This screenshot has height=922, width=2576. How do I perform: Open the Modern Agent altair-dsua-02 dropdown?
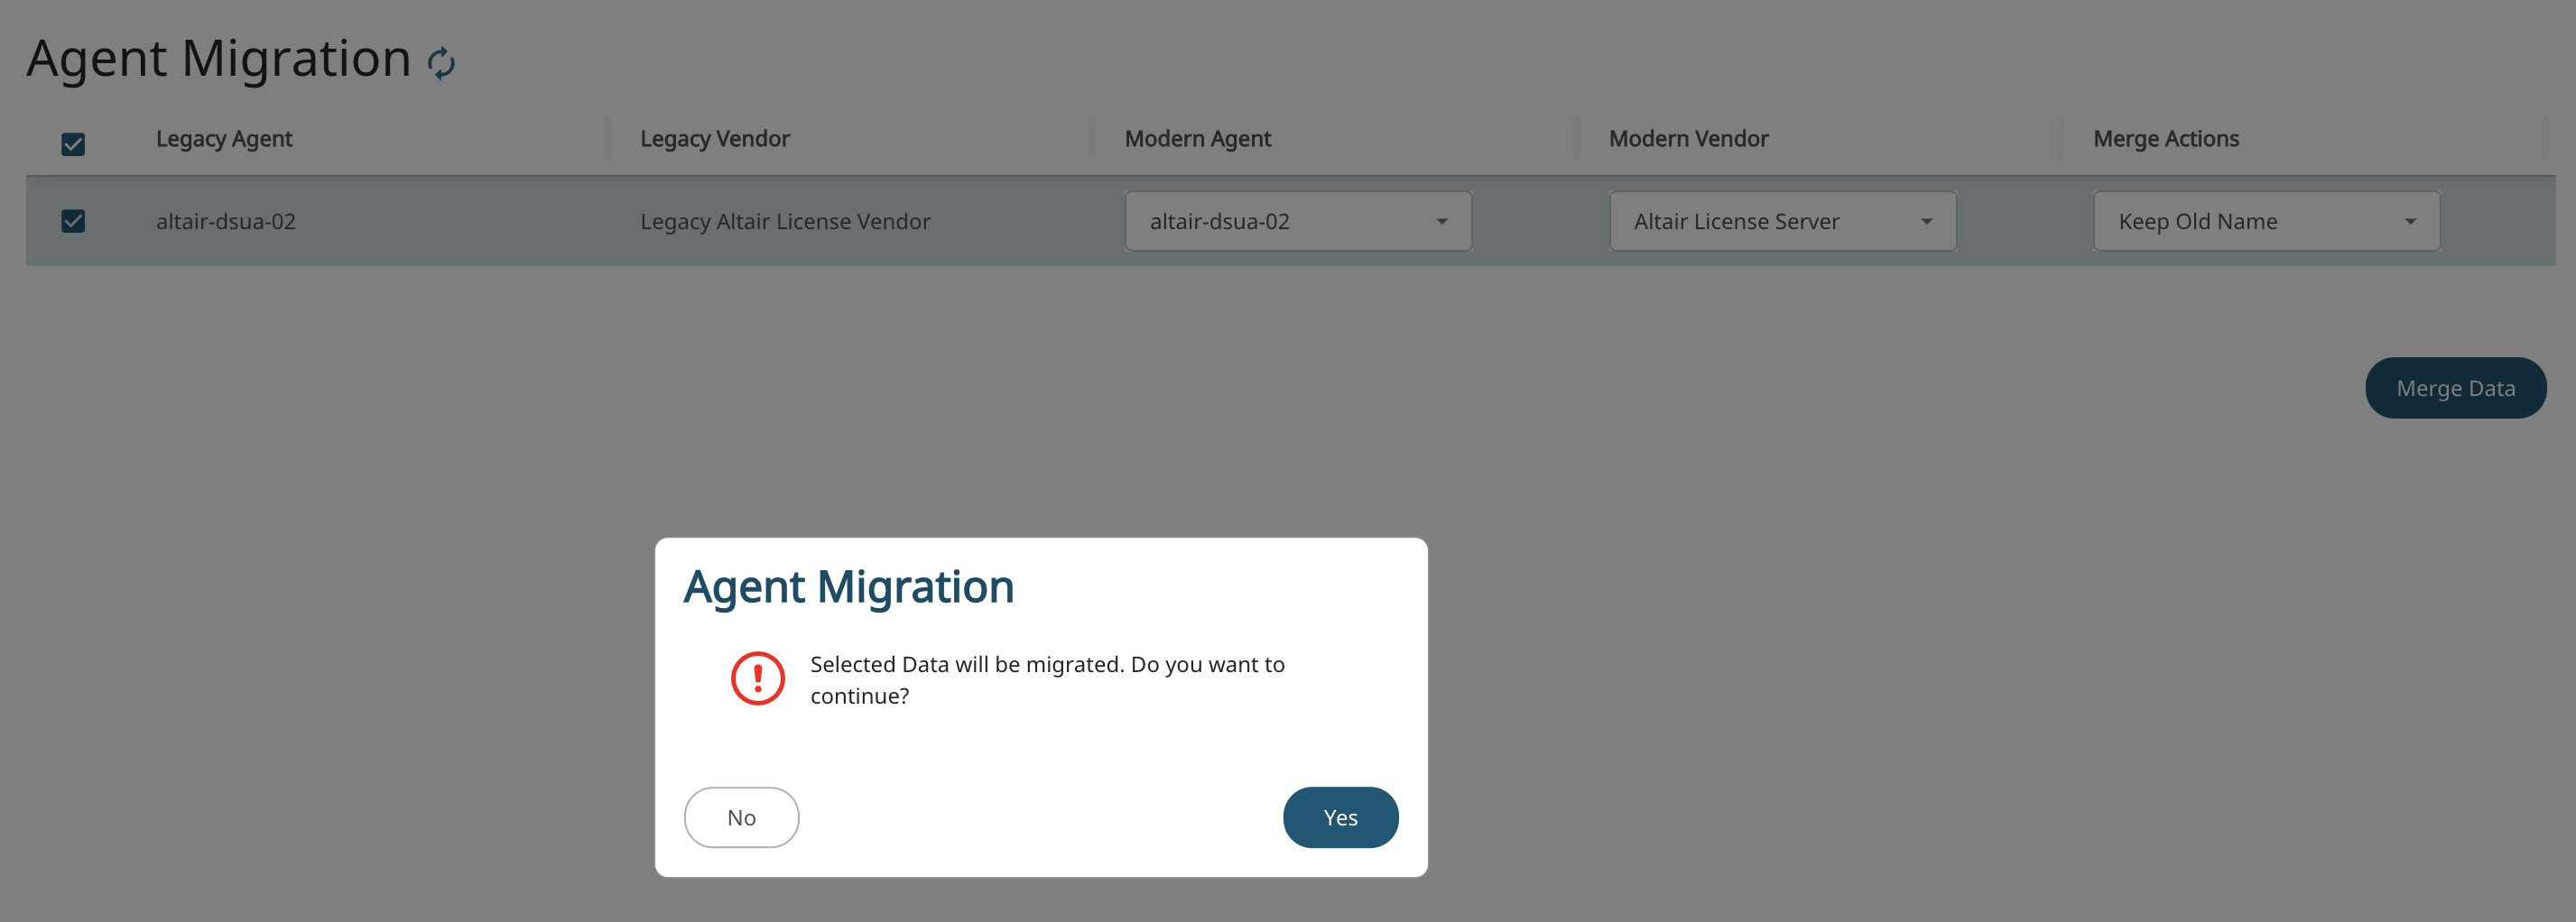pos(1296,221)
